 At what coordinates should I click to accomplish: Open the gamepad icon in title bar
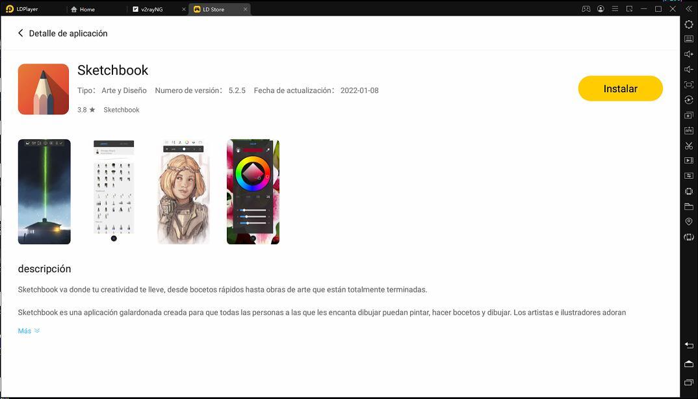[x=586, y=9]
